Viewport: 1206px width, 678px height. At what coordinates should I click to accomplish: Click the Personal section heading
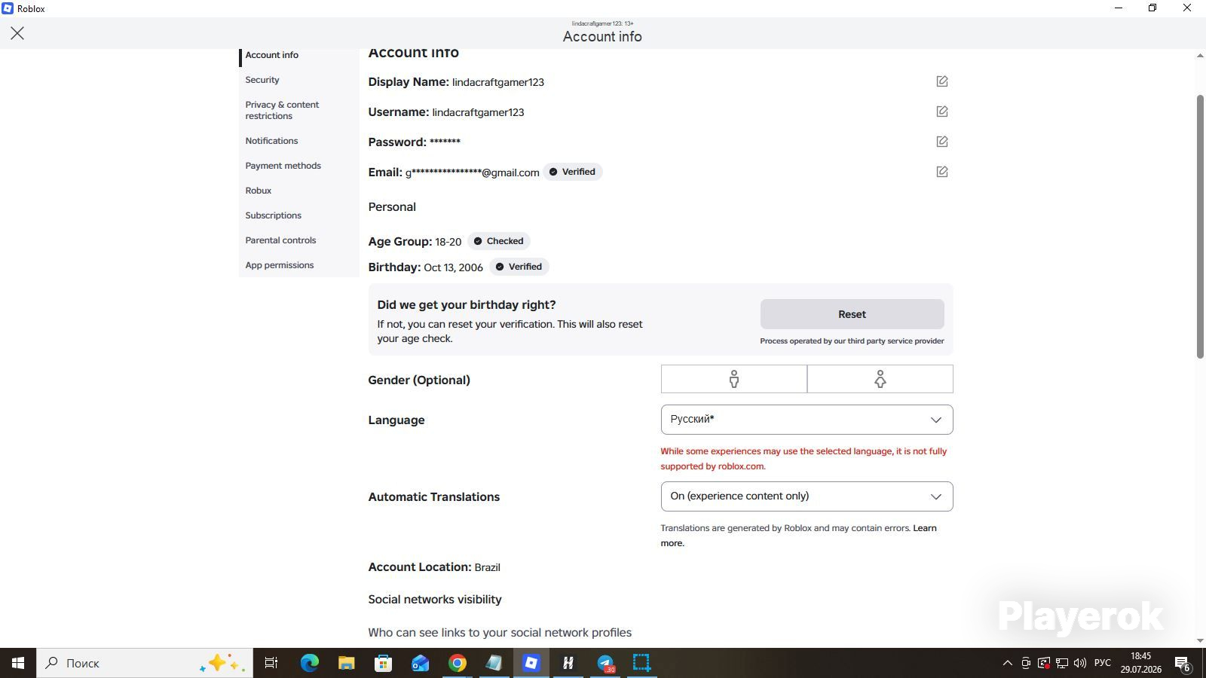392,207
